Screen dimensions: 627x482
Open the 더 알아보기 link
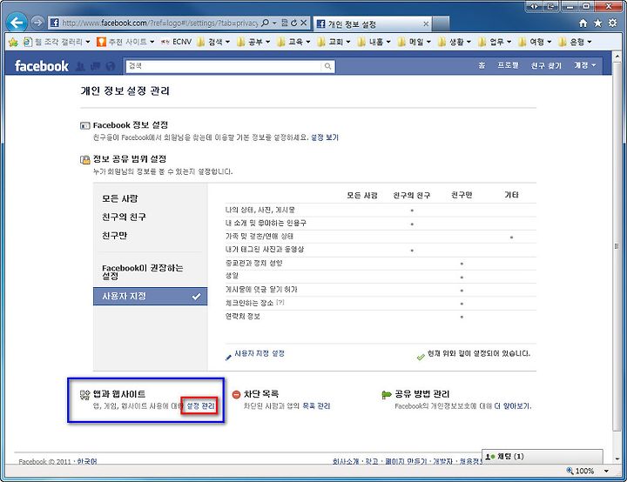click(513, 405)
